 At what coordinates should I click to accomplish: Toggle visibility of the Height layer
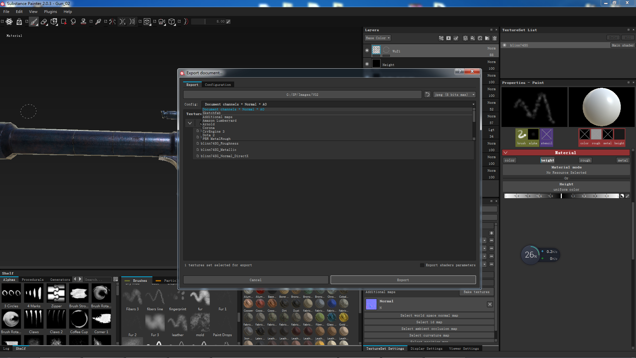(367, 64)
